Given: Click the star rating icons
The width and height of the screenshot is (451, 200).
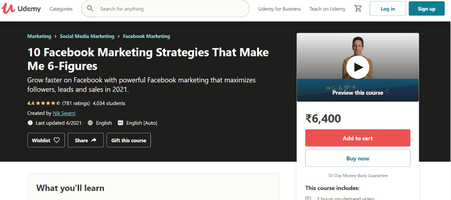Looking at the screenshot, I should click(48, 104).
